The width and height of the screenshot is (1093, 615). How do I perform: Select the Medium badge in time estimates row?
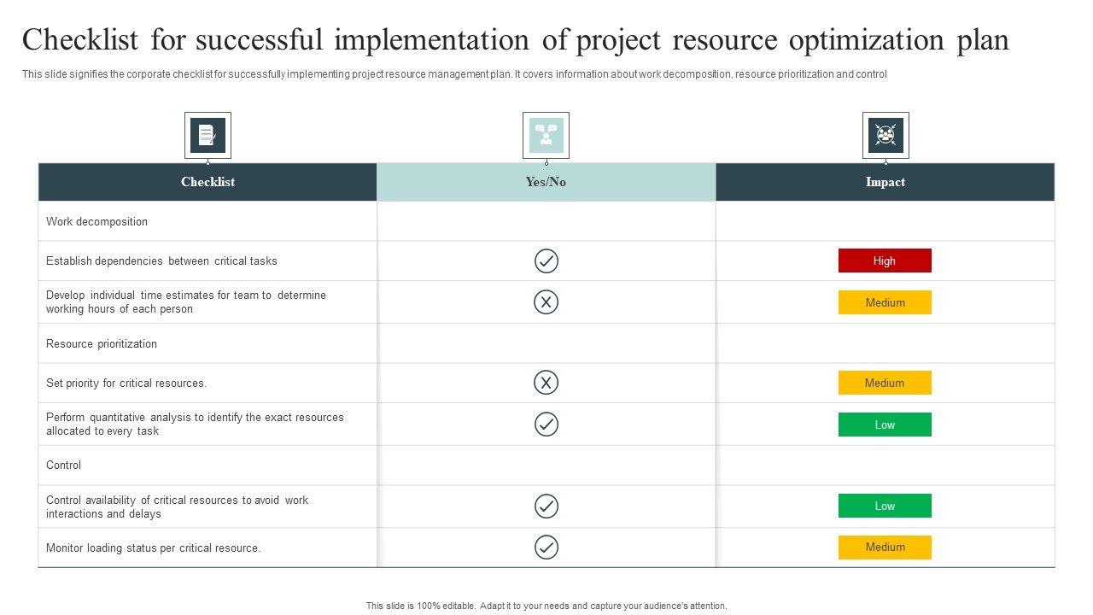coord(885,302)
